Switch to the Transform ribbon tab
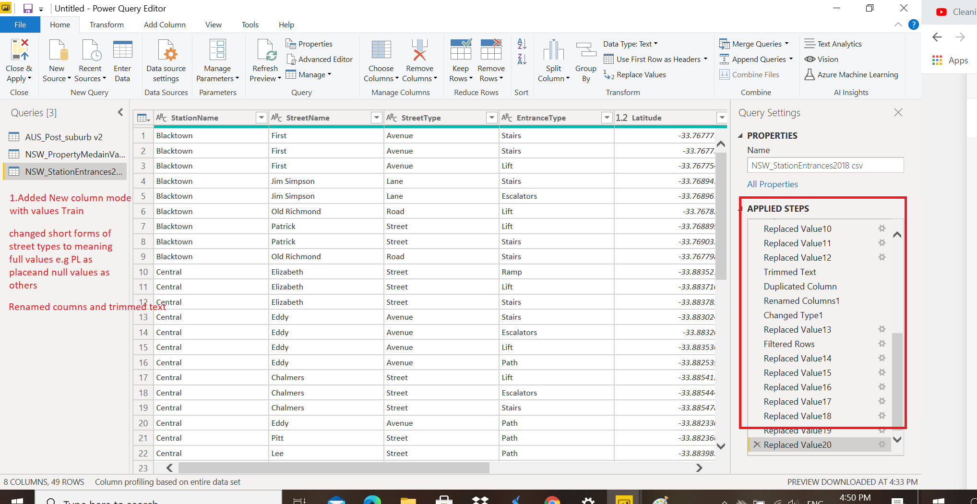 pos(107,24)
